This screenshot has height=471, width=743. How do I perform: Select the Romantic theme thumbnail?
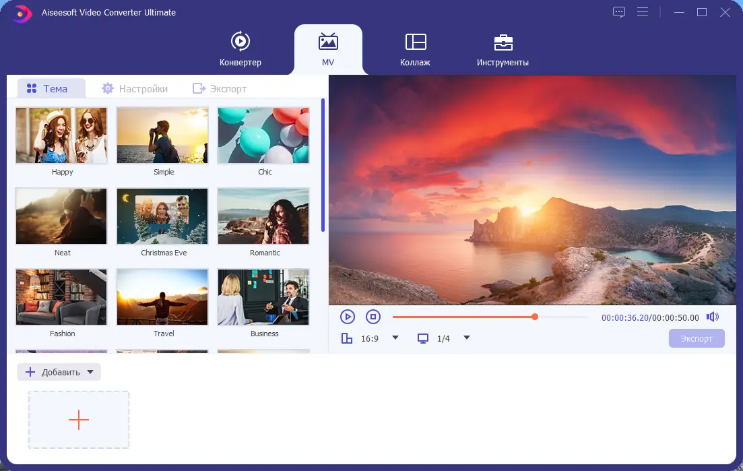click(263, 216)
